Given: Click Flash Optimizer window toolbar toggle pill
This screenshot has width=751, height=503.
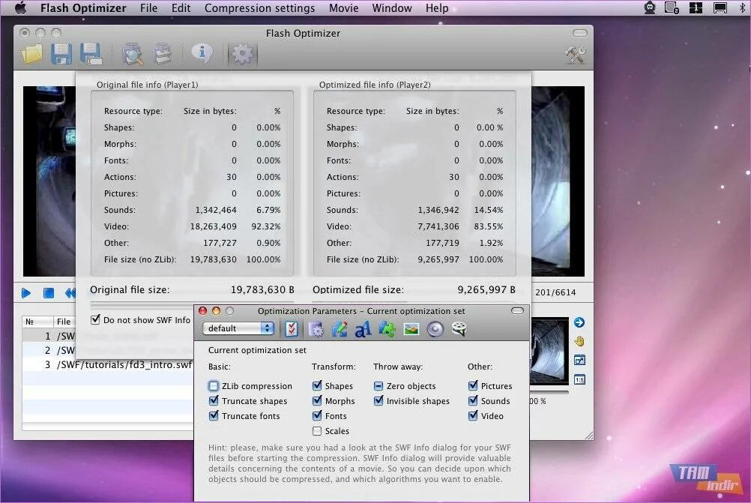Looking at the screenshot, I should pyautogui.click(x=579, y=33).
